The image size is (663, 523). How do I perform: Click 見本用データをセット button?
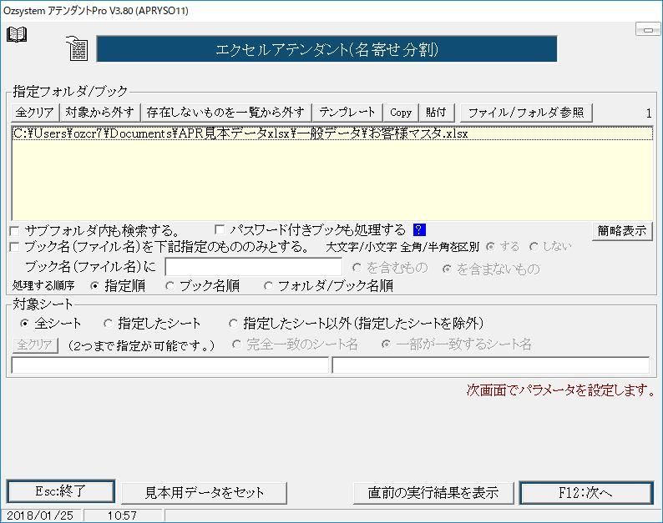point(205,493)
